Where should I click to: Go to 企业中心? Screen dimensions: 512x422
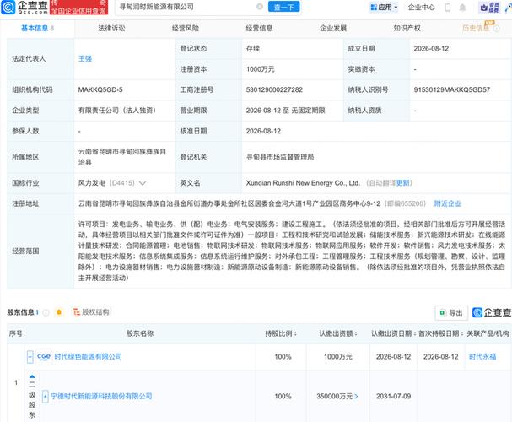click(421, 8)
